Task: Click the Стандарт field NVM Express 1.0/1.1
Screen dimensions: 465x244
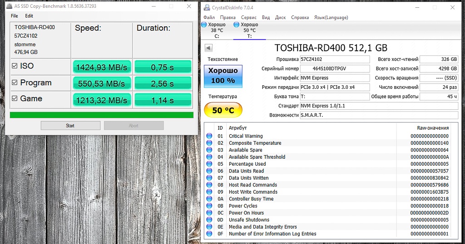Action: (x=379, y=106)
